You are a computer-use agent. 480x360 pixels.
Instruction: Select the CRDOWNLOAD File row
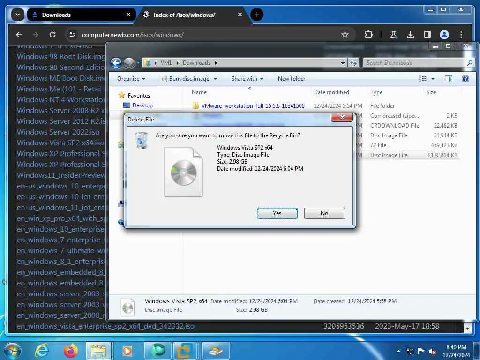pyautogui.click(x=407, y=126)
